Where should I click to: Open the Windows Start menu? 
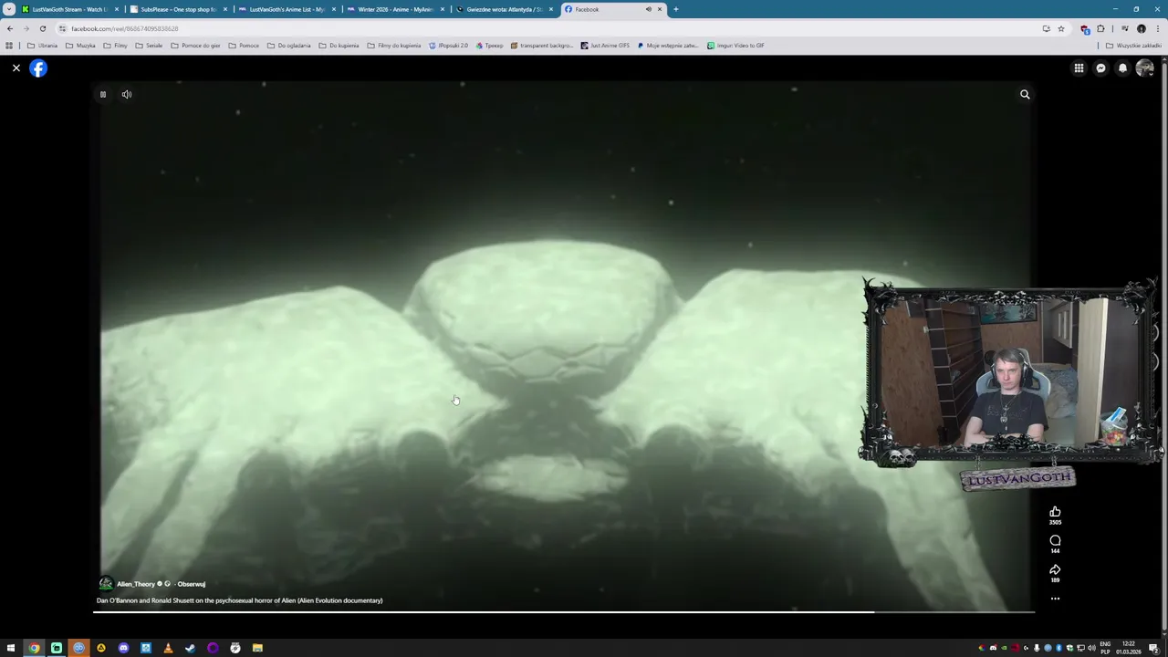coord(11,648)
